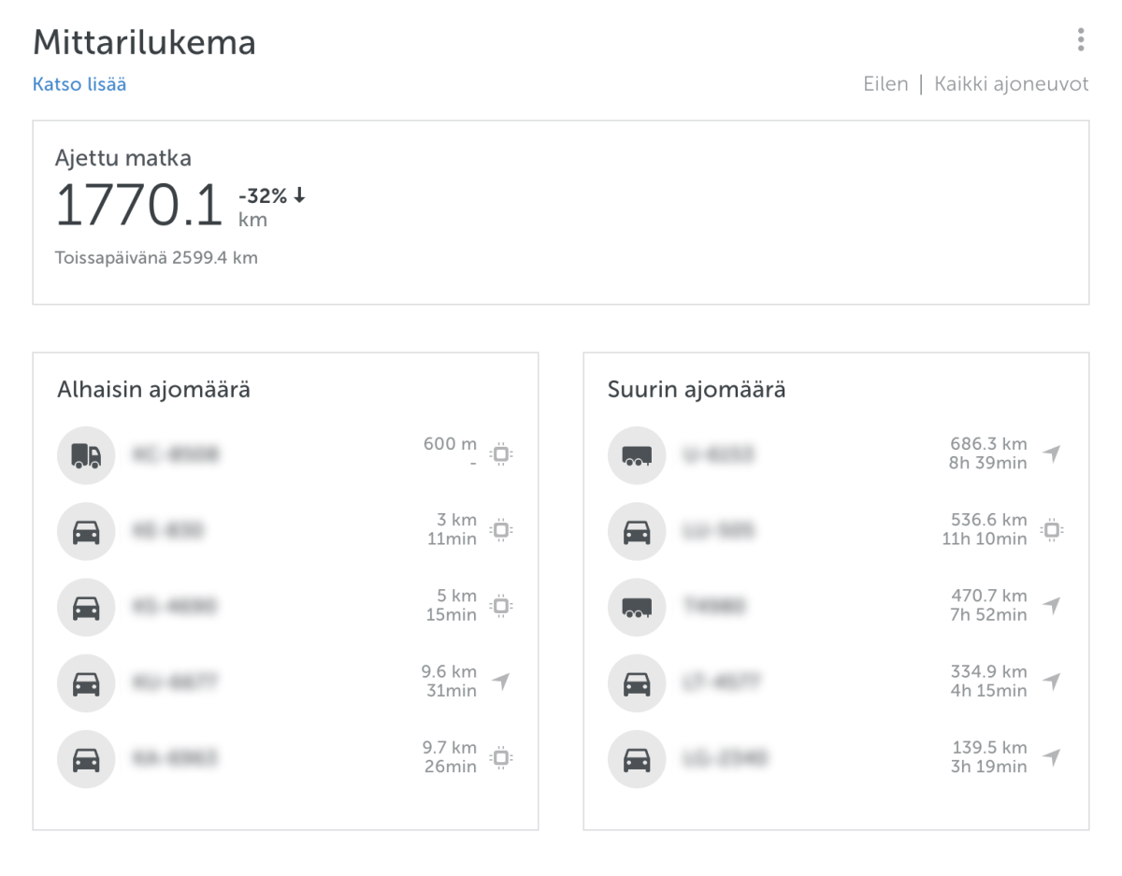Click the trailer icon for the 686.3 km vehicle
The width and height of the screenshot is (1122, 876).
637,455
